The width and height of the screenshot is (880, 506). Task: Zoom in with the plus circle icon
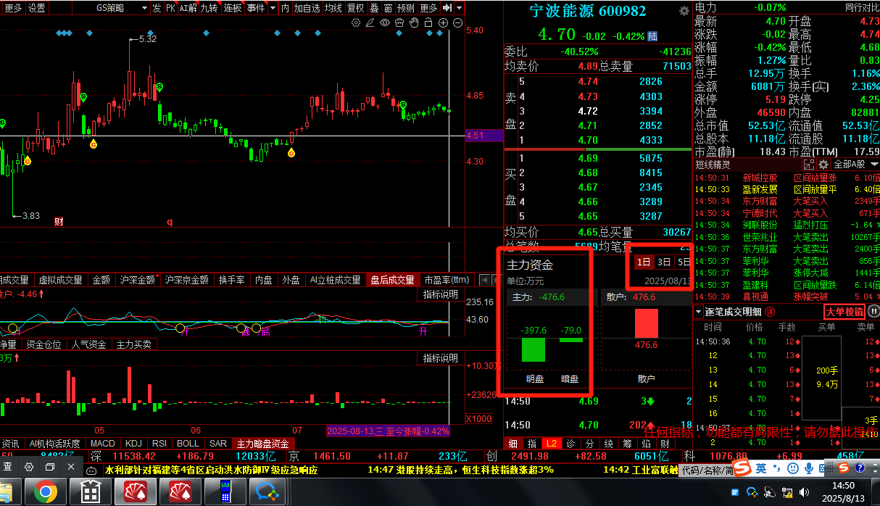click(x=443, y=22)
